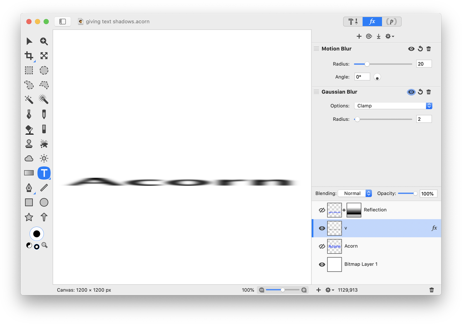
Task: Select the Arrow shape tool
Action: click(x=44, y=217)
